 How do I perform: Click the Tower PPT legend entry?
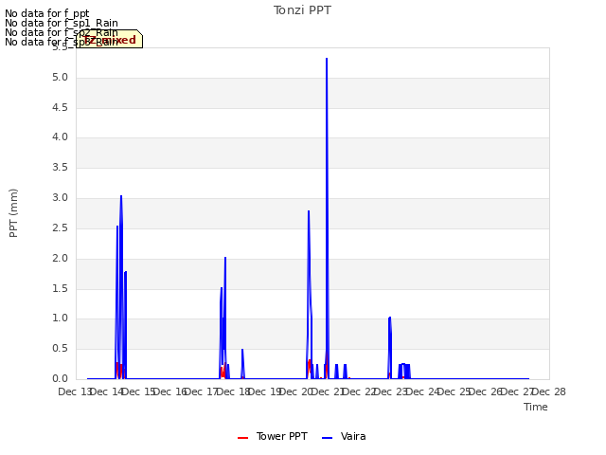pyautogui.click(x=273, y=436)
